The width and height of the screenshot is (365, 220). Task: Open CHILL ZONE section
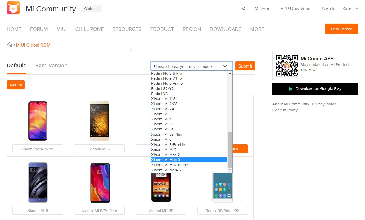(x=89, y=29)
